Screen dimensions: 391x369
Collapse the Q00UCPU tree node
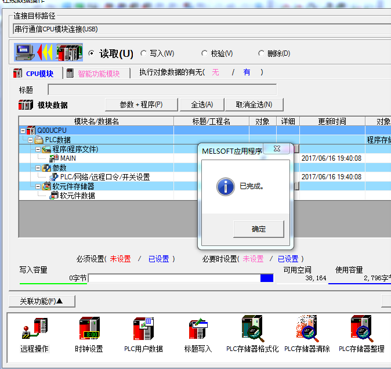(23, 131)
